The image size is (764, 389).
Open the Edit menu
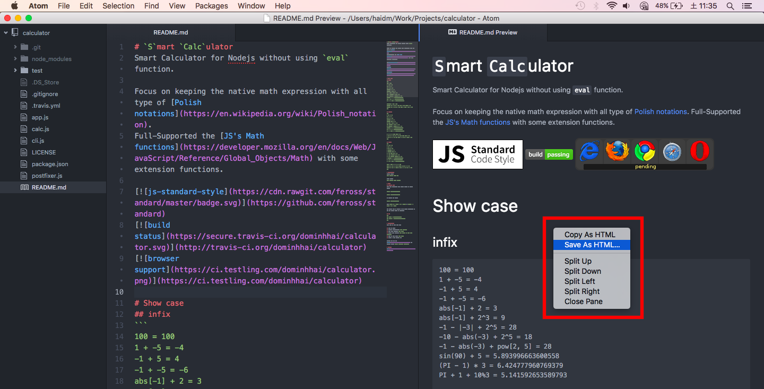click(86, 6)
